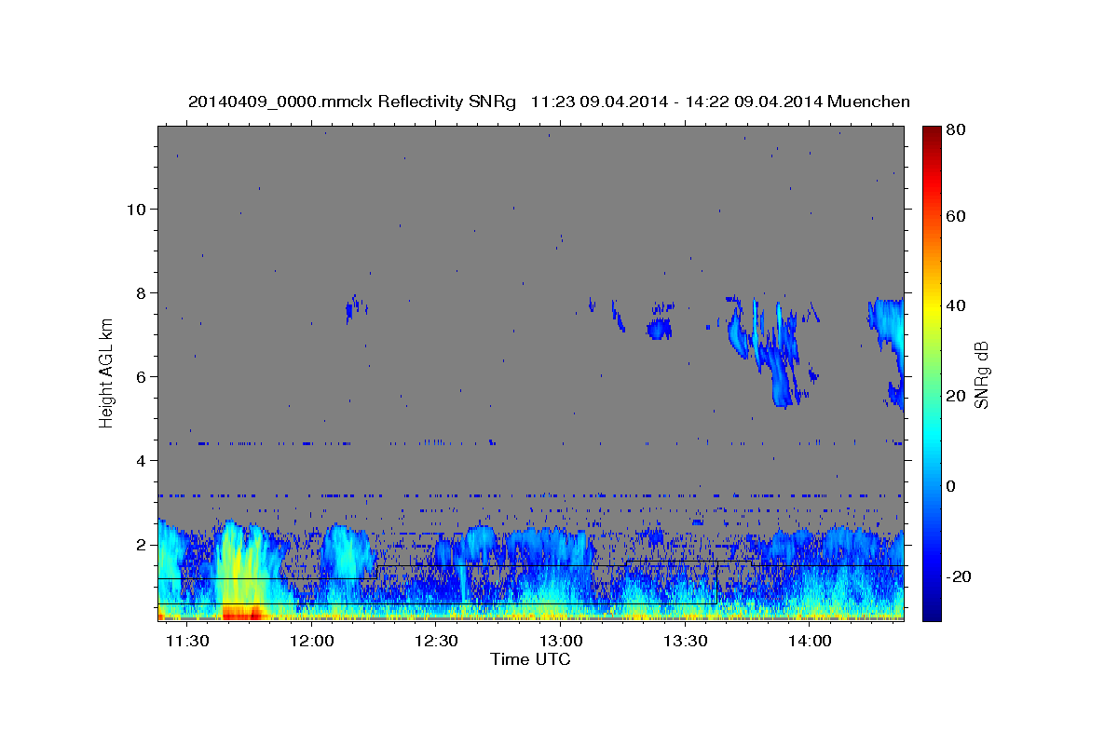The width and height of the screenshot is (1118, 745).
Task: Click the 13:00 time tick label
Action: point(561,641)
